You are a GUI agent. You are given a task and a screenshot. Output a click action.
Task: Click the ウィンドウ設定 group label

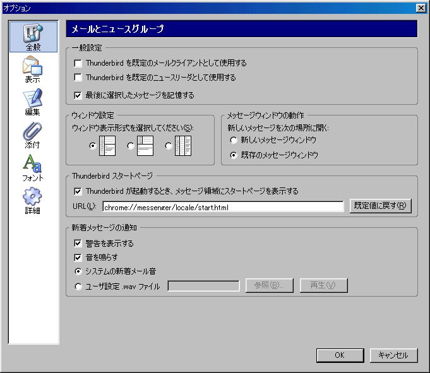(93, 115)
